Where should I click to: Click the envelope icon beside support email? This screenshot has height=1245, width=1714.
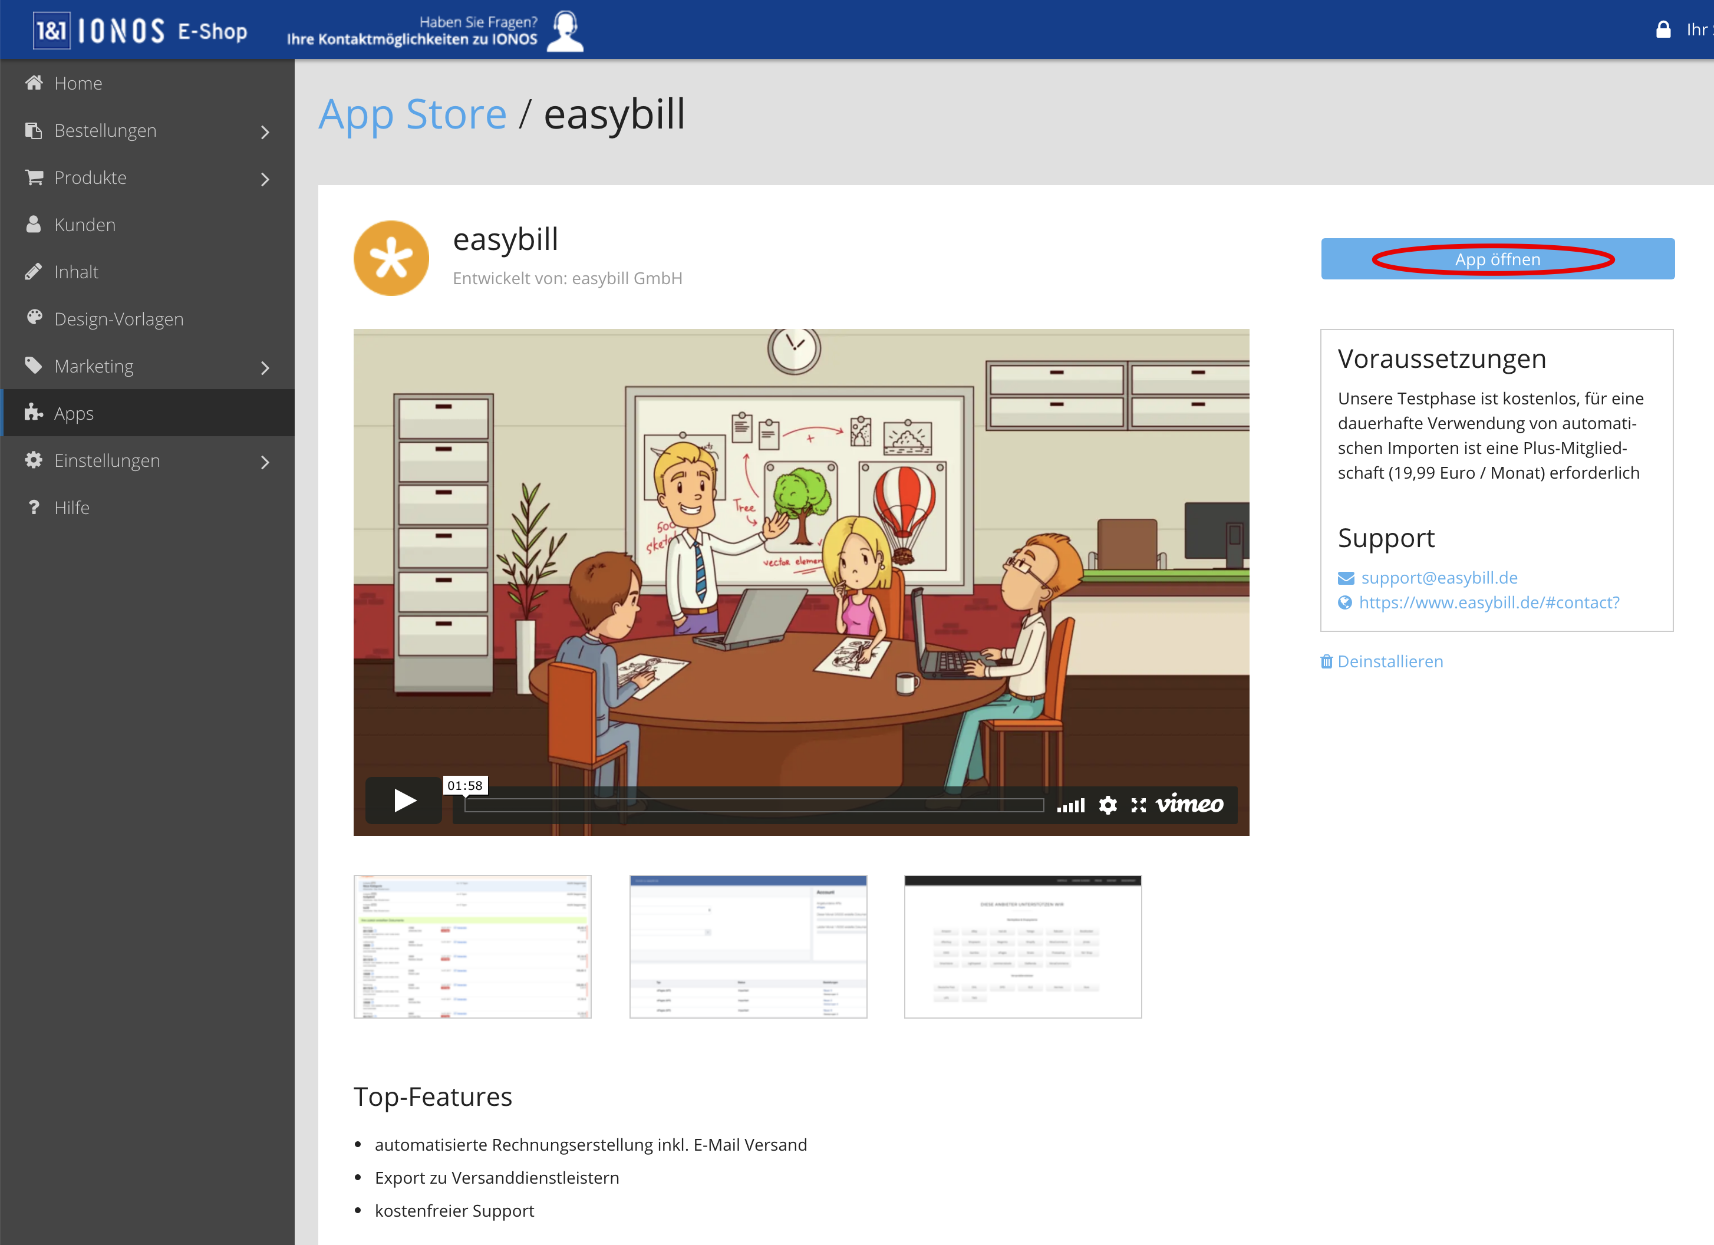coord(1346,578)
